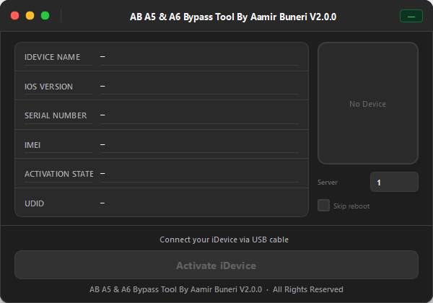Click the UDID label

[x=34, y=203]
